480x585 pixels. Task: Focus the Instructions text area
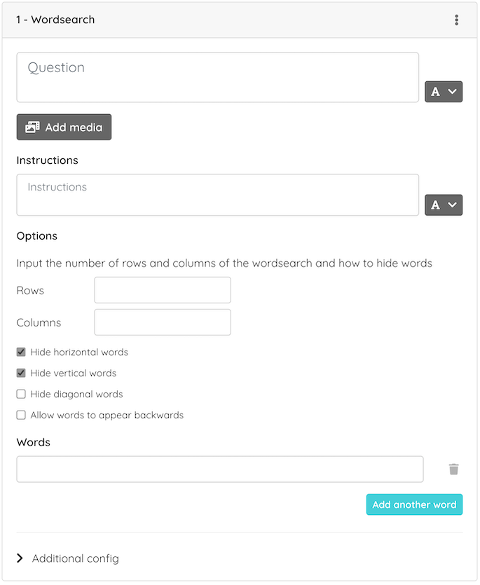218,195
